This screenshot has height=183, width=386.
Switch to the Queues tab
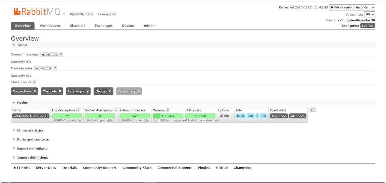coord(128,26)
